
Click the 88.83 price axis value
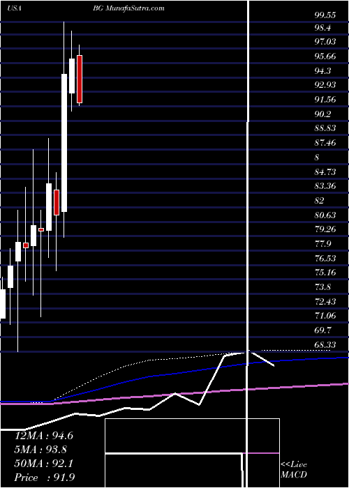click(325, 128)
